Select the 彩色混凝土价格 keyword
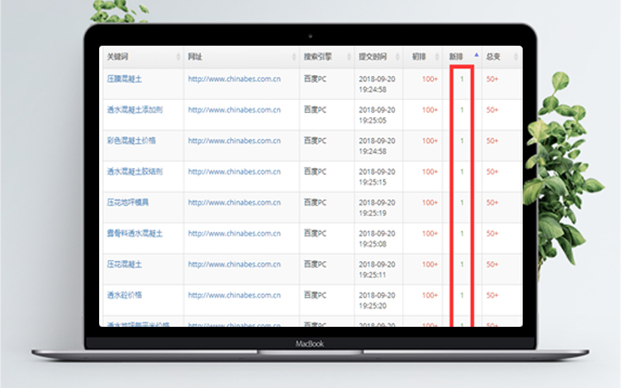This screenshot has width=621, height=388. click(131, 141)
